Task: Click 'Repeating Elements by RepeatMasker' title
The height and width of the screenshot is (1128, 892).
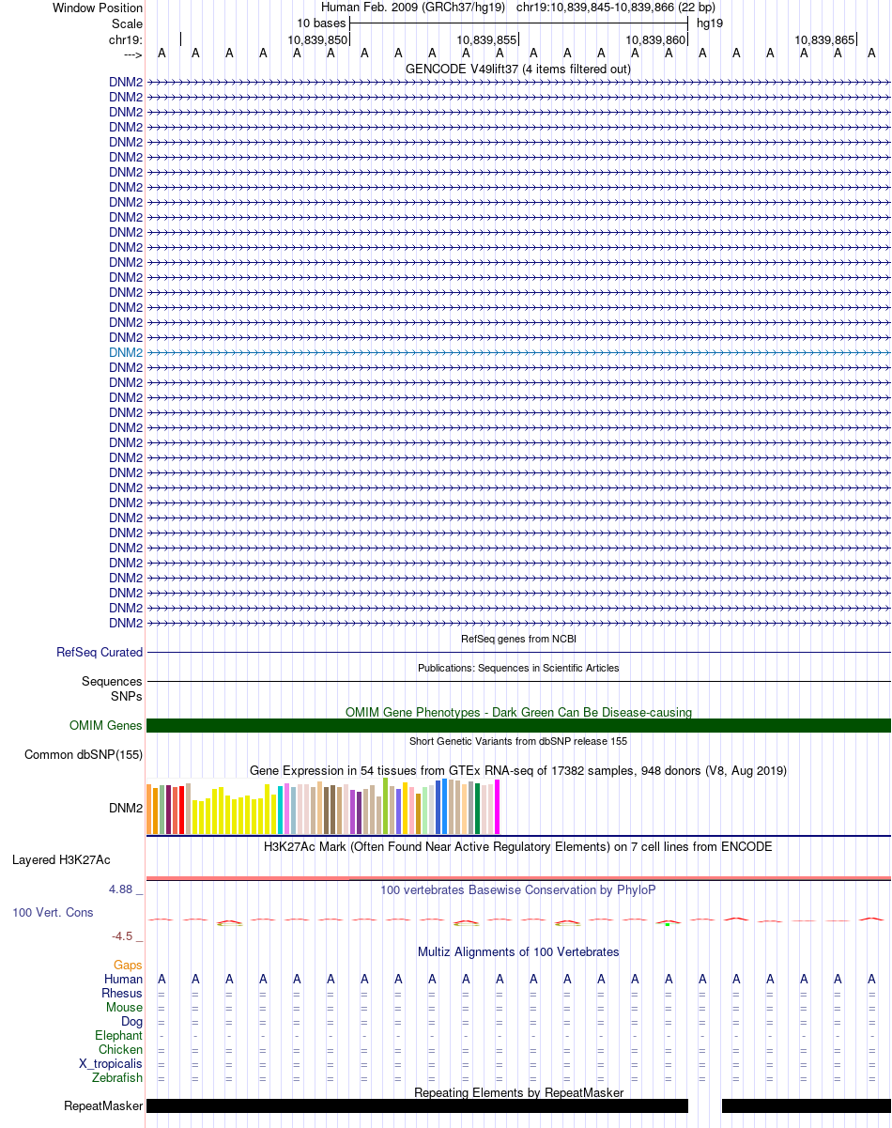Action: click(x=518, y=1092)
